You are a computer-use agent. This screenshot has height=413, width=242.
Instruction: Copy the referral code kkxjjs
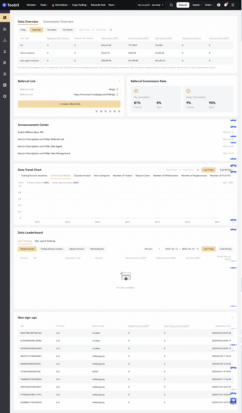(x=117, y=89)
